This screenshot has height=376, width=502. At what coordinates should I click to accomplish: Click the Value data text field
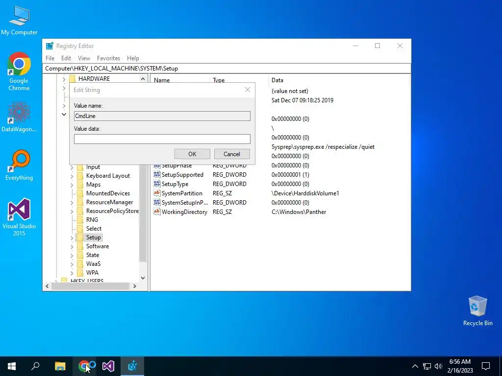(x=162, y=139)
